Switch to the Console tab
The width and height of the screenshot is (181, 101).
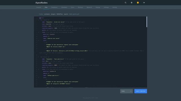(x=38, y=7)
